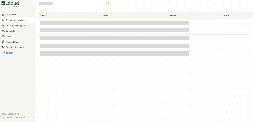Collapse the sidebar with the double chevron

(x=34, y=3)
